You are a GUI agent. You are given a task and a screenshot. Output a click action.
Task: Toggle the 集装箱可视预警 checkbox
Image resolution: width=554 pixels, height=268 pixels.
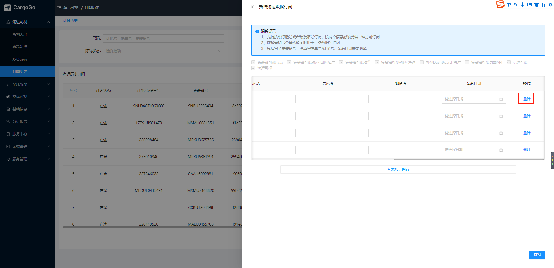pos(341,62)
